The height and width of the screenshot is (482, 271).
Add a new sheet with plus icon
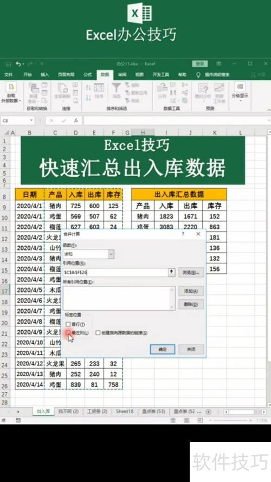point(208,412)
